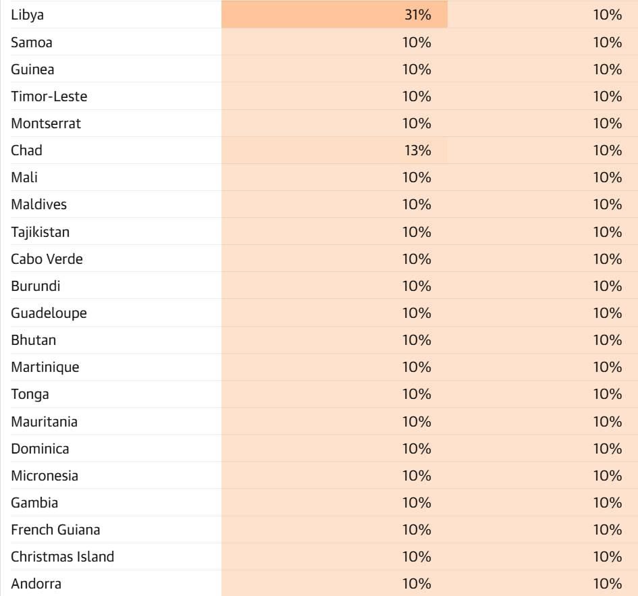Screen dimensions: 638x596
Task: Click the Samoa country name
Action: [32, 43]
